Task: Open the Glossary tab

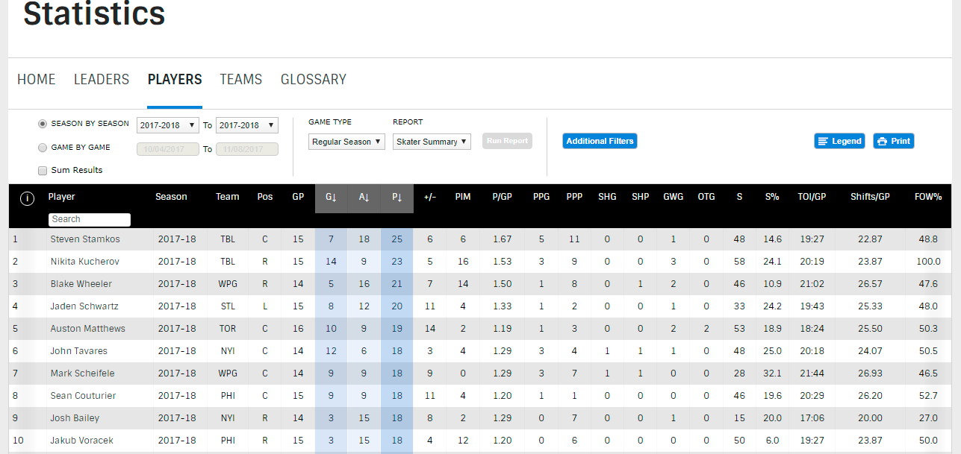Action: pyautogui.click(x=314, y=80)
